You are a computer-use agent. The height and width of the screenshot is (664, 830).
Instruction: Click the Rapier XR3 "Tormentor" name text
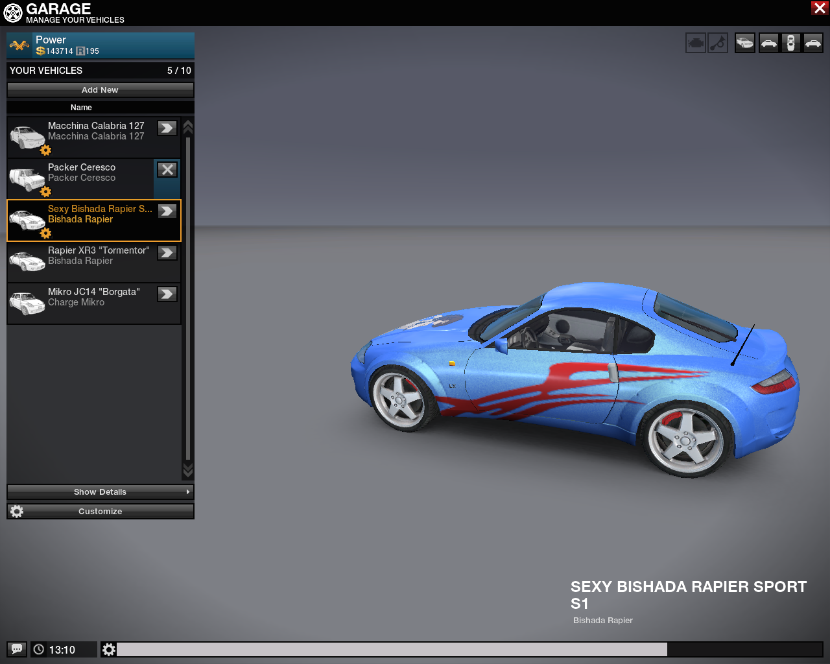(99, 250)
